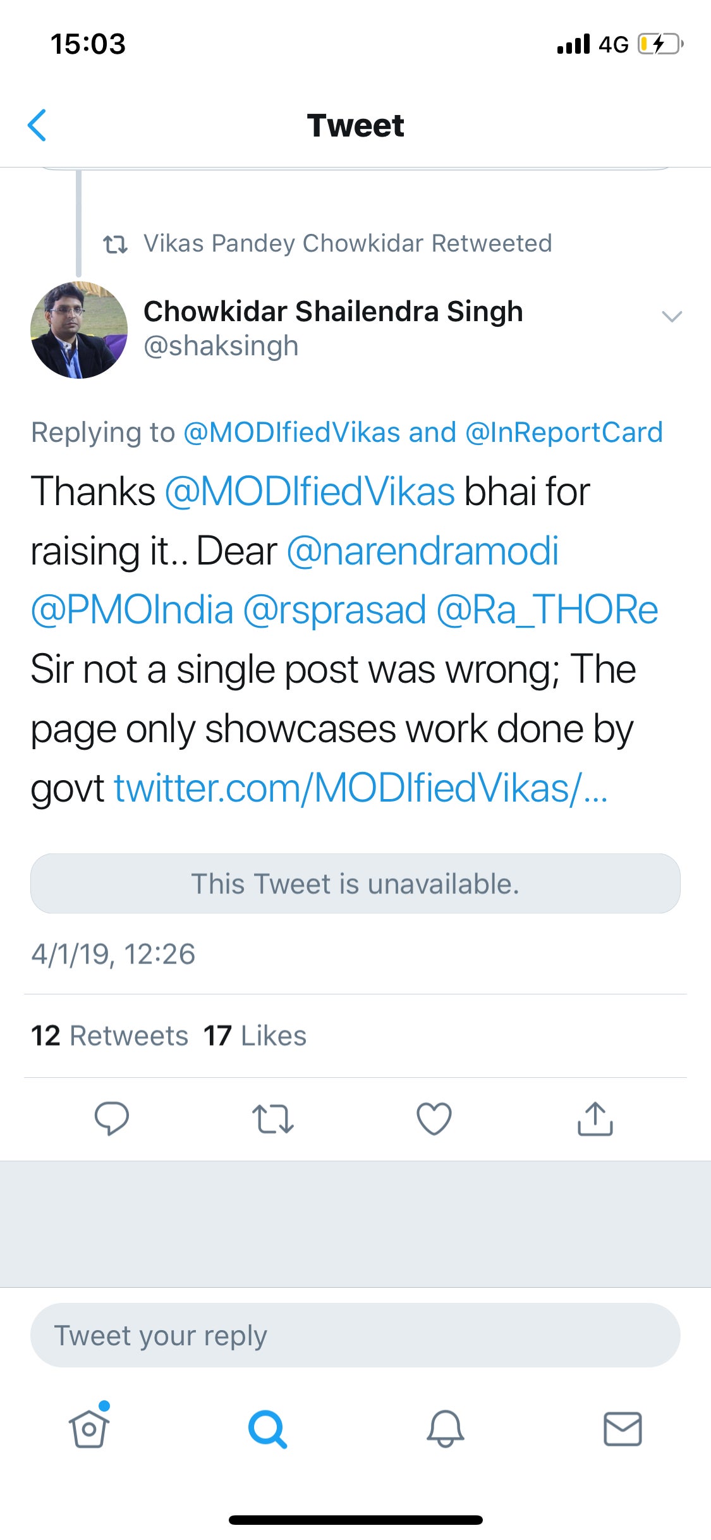Screen dimensions: 711x1540
Task: Open the twitter.com/MODIfiedVikas link
Action: (361, 788)
